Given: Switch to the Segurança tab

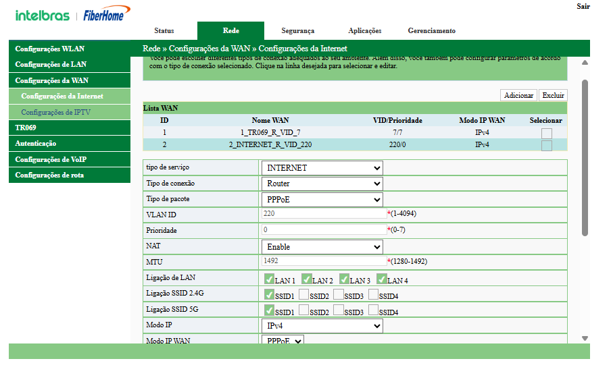Looking at the screenshot, I should tap(297, 31).
